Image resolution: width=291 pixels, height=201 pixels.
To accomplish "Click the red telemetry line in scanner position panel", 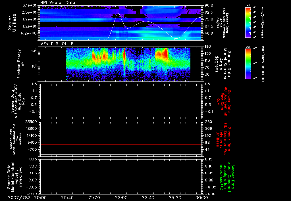I will click(121, 144).
